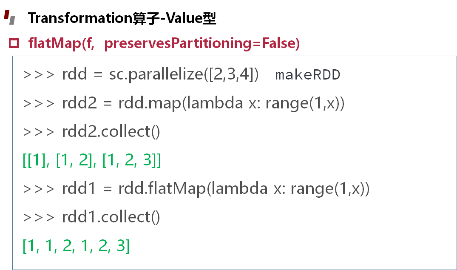Click the flatMap(f, heading text
This screenshot has height=270, width=457.
61,43
